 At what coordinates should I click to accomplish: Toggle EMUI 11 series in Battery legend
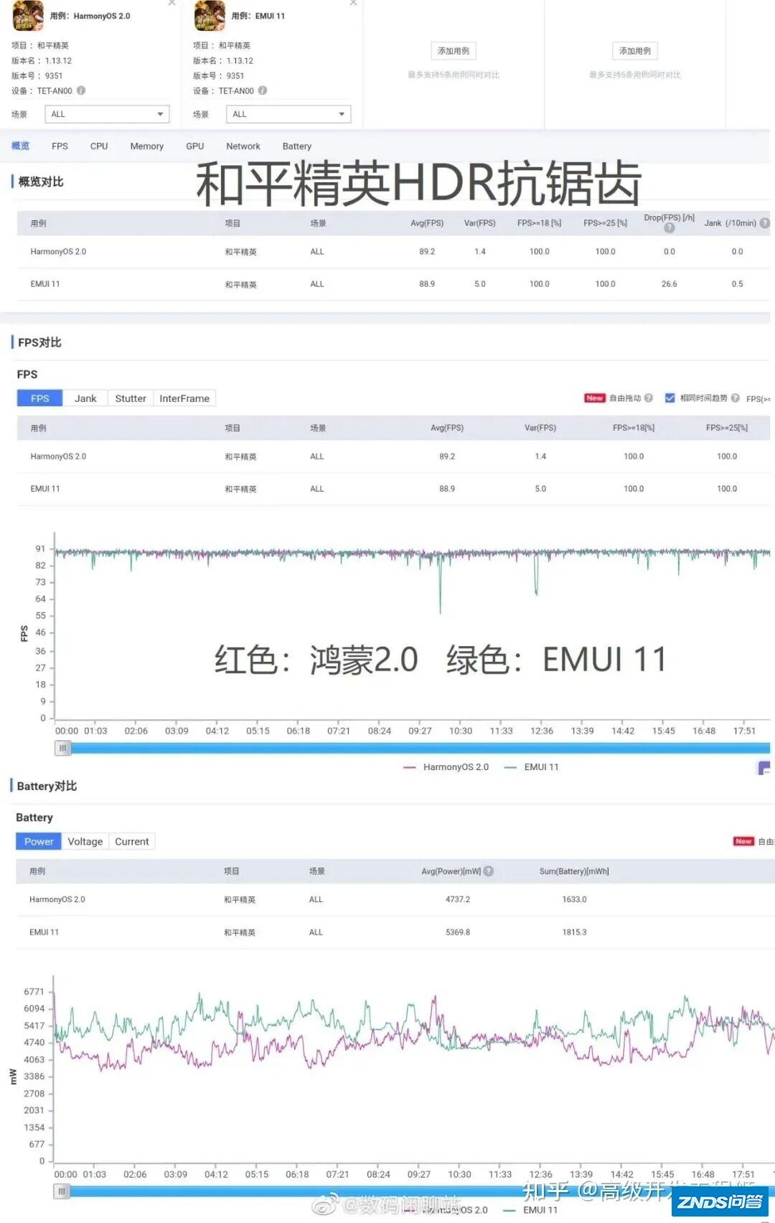pos(530,1210)
